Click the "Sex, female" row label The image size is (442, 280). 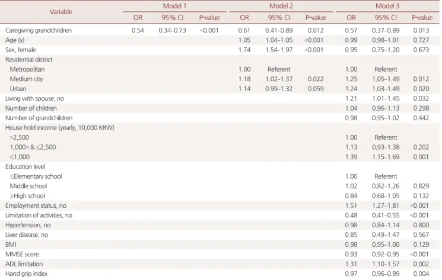21,50
